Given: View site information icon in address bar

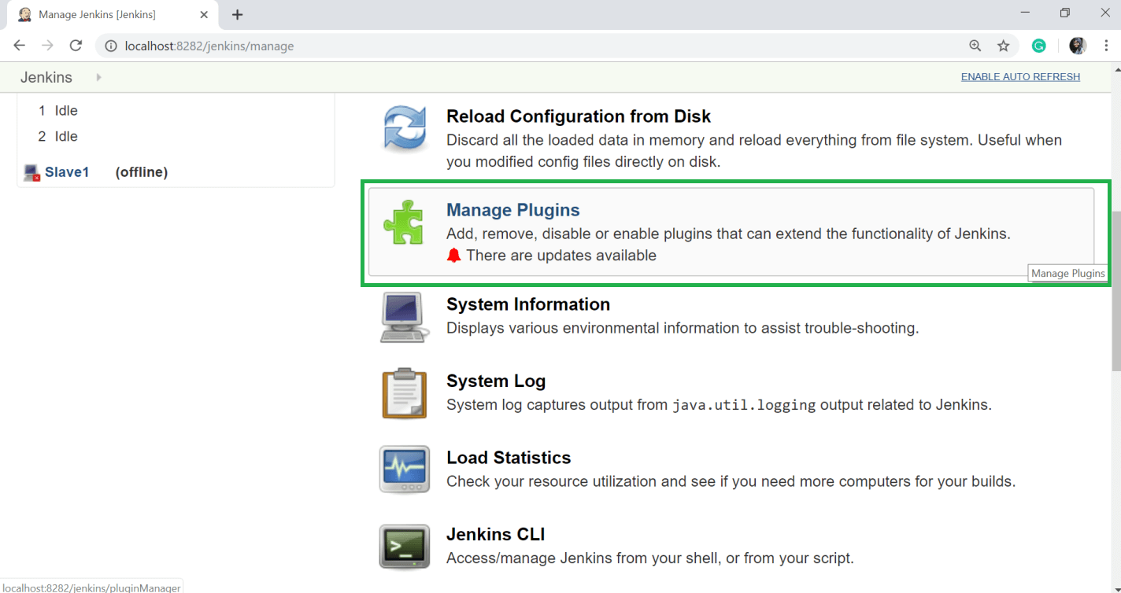Looking at the screenshot, I should pyautogui.click(x=111, y=46).
